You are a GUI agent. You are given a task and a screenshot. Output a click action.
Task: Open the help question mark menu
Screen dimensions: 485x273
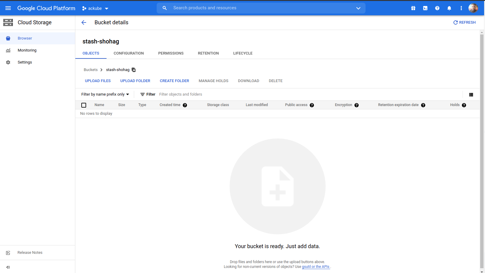(437, 8)
